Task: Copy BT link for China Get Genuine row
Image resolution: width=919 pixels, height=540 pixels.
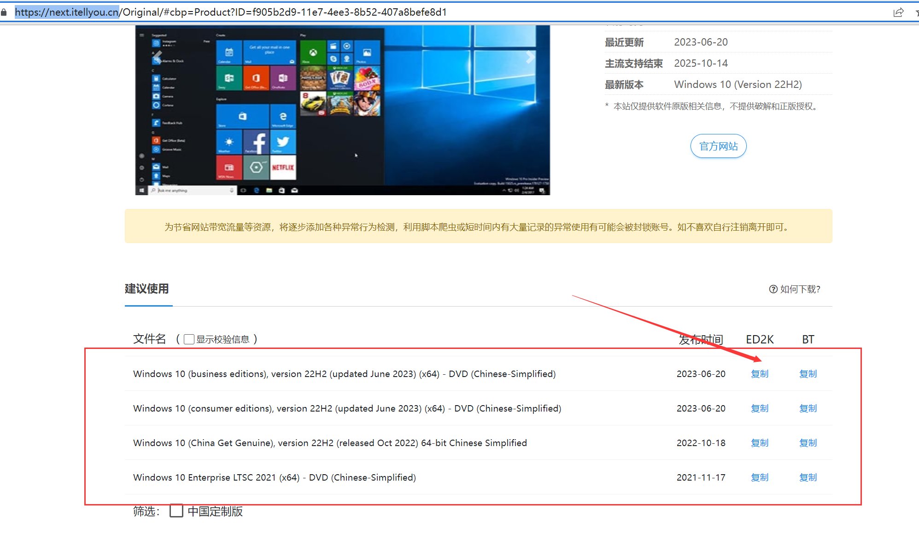Action: [808, 443]
